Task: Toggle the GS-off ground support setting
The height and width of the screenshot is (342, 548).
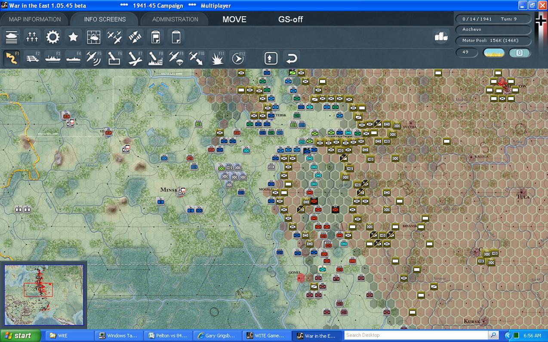Action: (291, 19)
